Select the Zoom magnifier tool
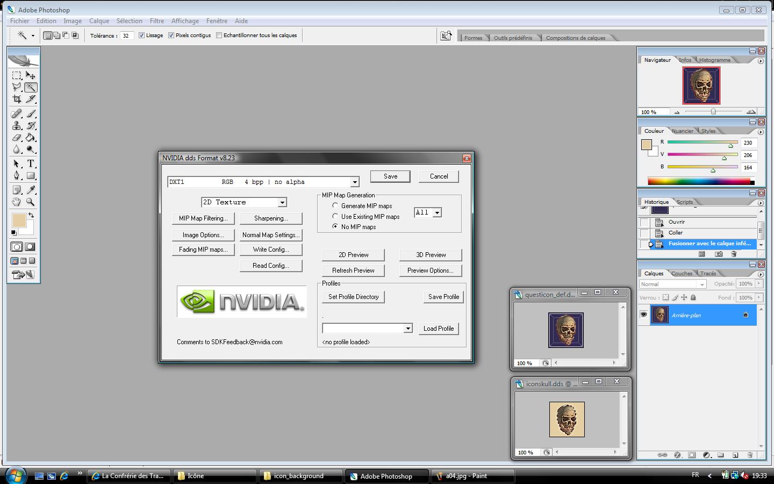The image size is (774, 484). coord(31,202)
